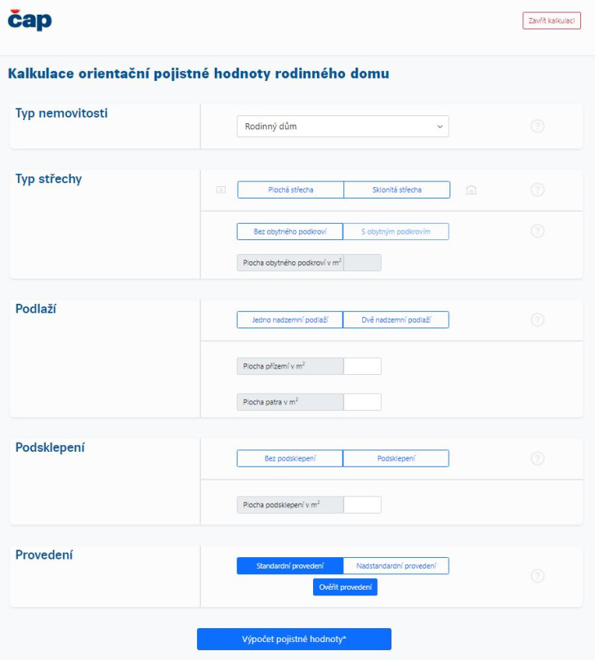The height and width of the screenshot is (660, 595).
Task: Focus the Plocha přízemí input field
Action: (362, 366)
